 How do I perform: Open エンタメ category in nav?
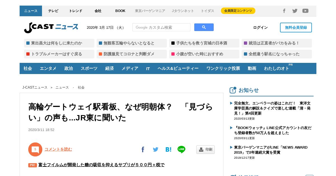click(48, 68)
